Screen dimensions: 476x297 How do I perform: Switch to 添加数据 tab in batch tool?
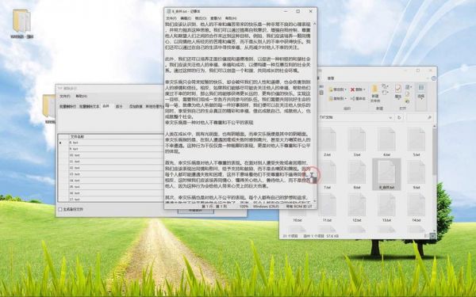click(136, 106)
